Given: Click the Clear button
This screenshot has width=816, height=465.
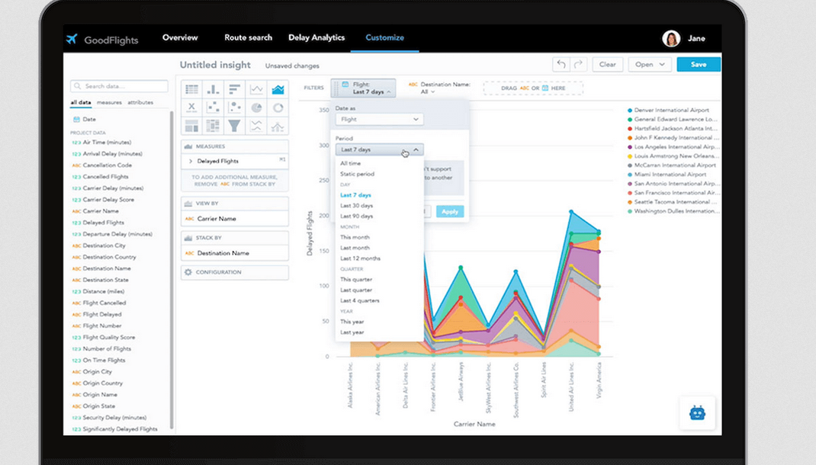Looking at the screenshot, I should pos(607,65).
